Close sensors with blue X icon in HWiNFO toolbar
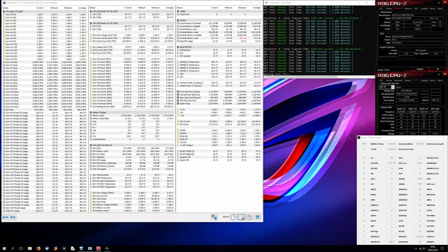This screenshot has width=448, height=252. [257, 217]
